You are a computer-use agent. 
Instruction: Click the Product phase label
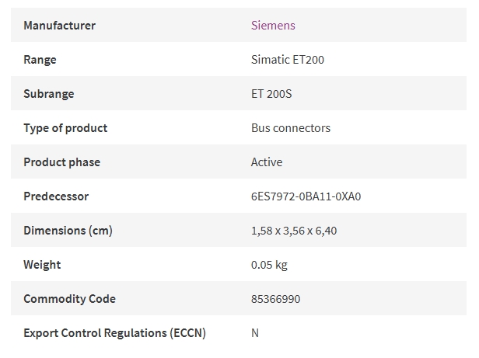(62, 162)
